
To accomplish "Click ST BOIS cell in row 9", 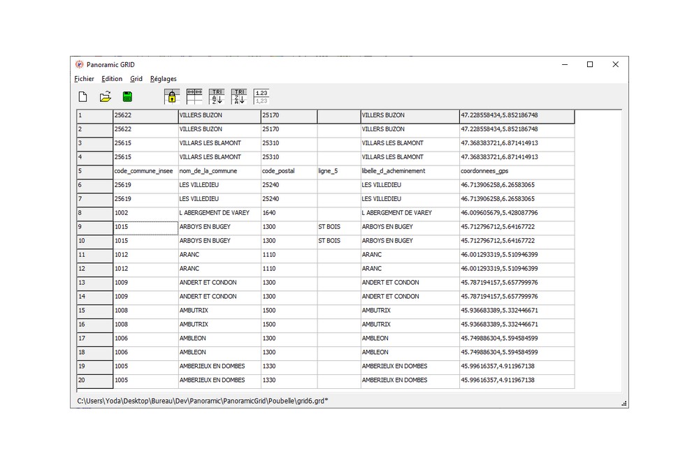I will [339, 228].
